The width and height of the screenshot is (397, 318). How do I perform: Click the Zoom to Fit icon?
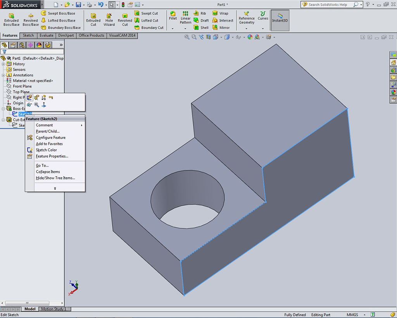(187, 37)
